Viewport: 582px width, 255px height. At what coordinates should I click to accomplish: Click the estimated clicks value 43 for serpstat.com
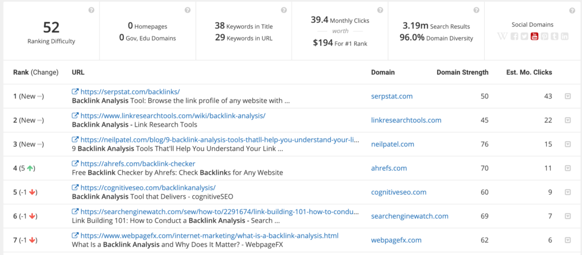(548, 96)
